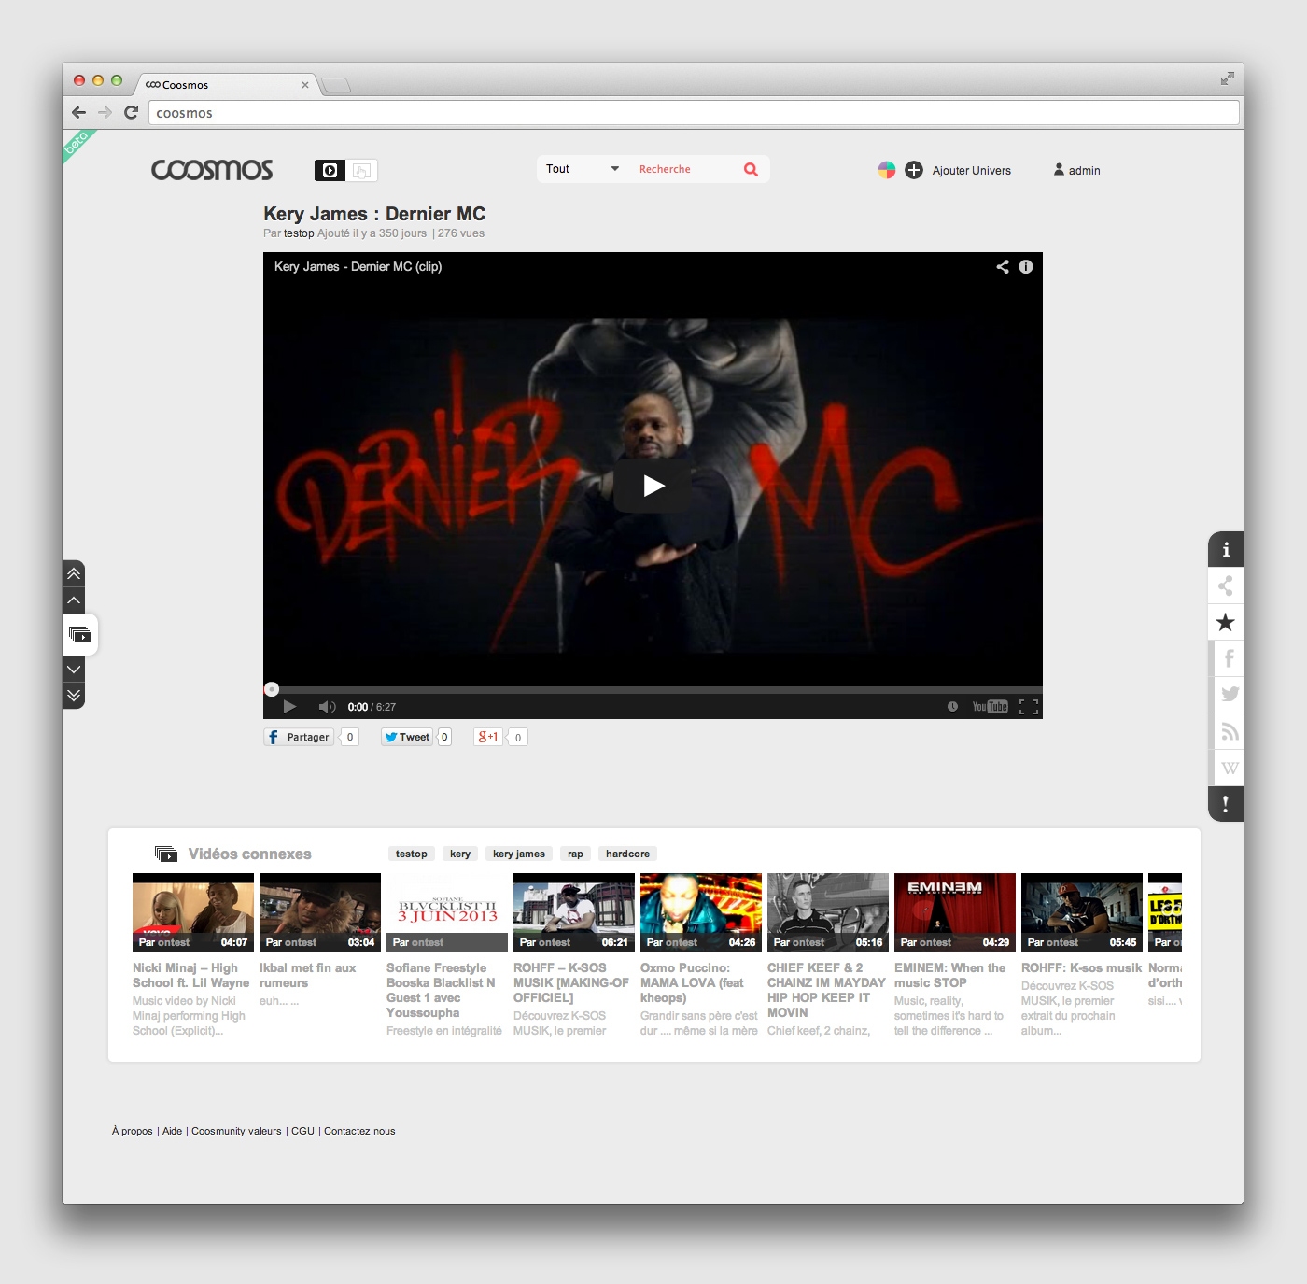The height and width of the screenshot is (1284, 1307).
Task: Share on Facebook with Partager button
Action: (x=299, y=737)
